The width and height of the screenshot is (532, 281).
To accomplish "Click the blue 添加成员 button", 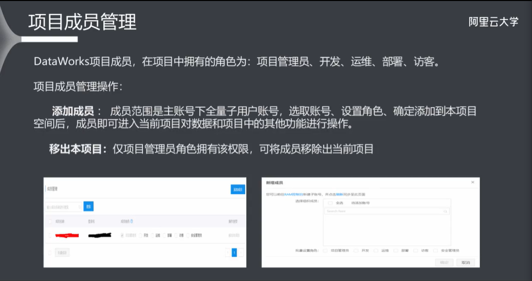I will tap(238, 189).
